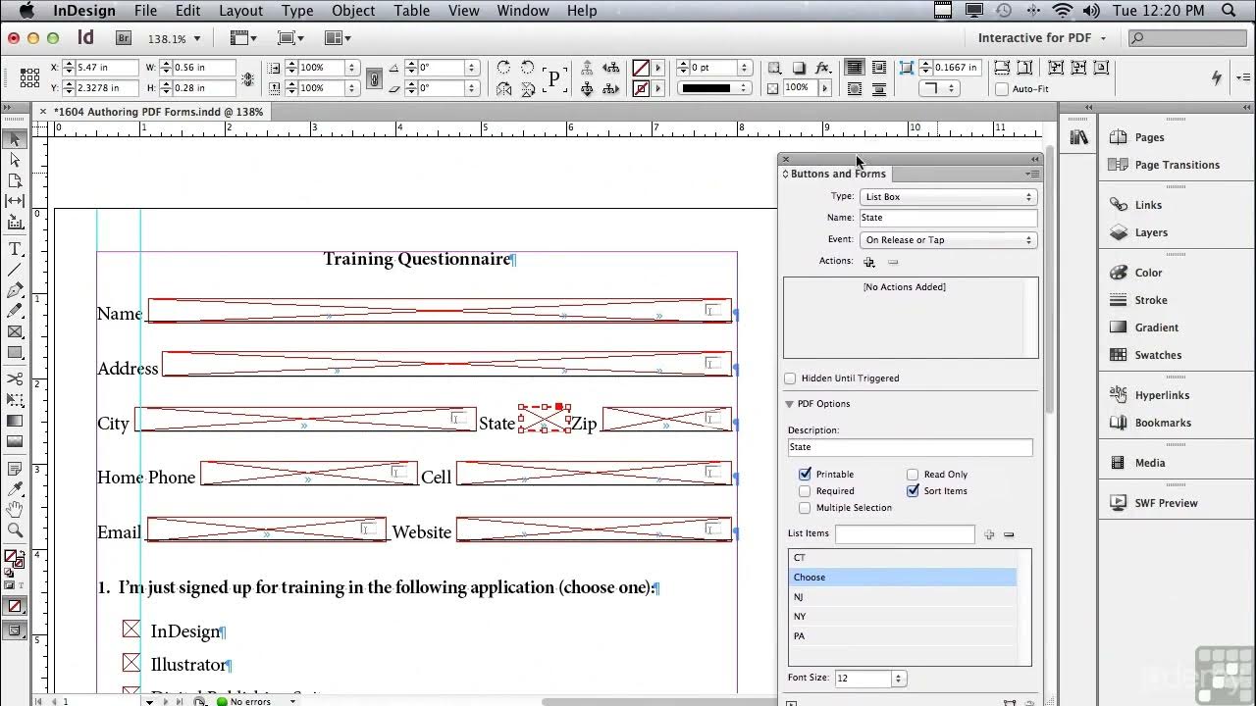Click the drop shadow icon
Viewport: 1256px width, 706px height.
pos(799,68)
